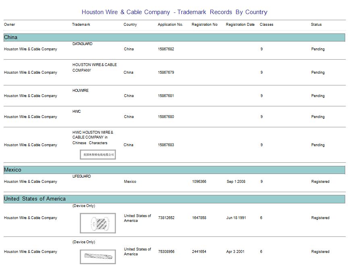Image resolution: width=348 pixels, height=267 pixels.
Task: Click registration number 2441654
Action: pyautogui.click(x=199, y=252)
